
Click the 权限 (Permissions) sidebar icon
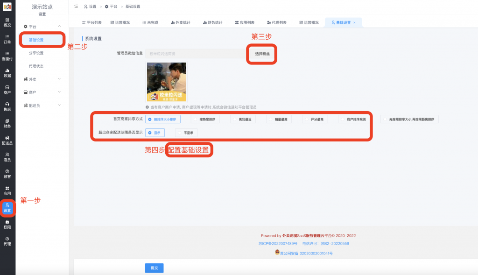(7, 223)
